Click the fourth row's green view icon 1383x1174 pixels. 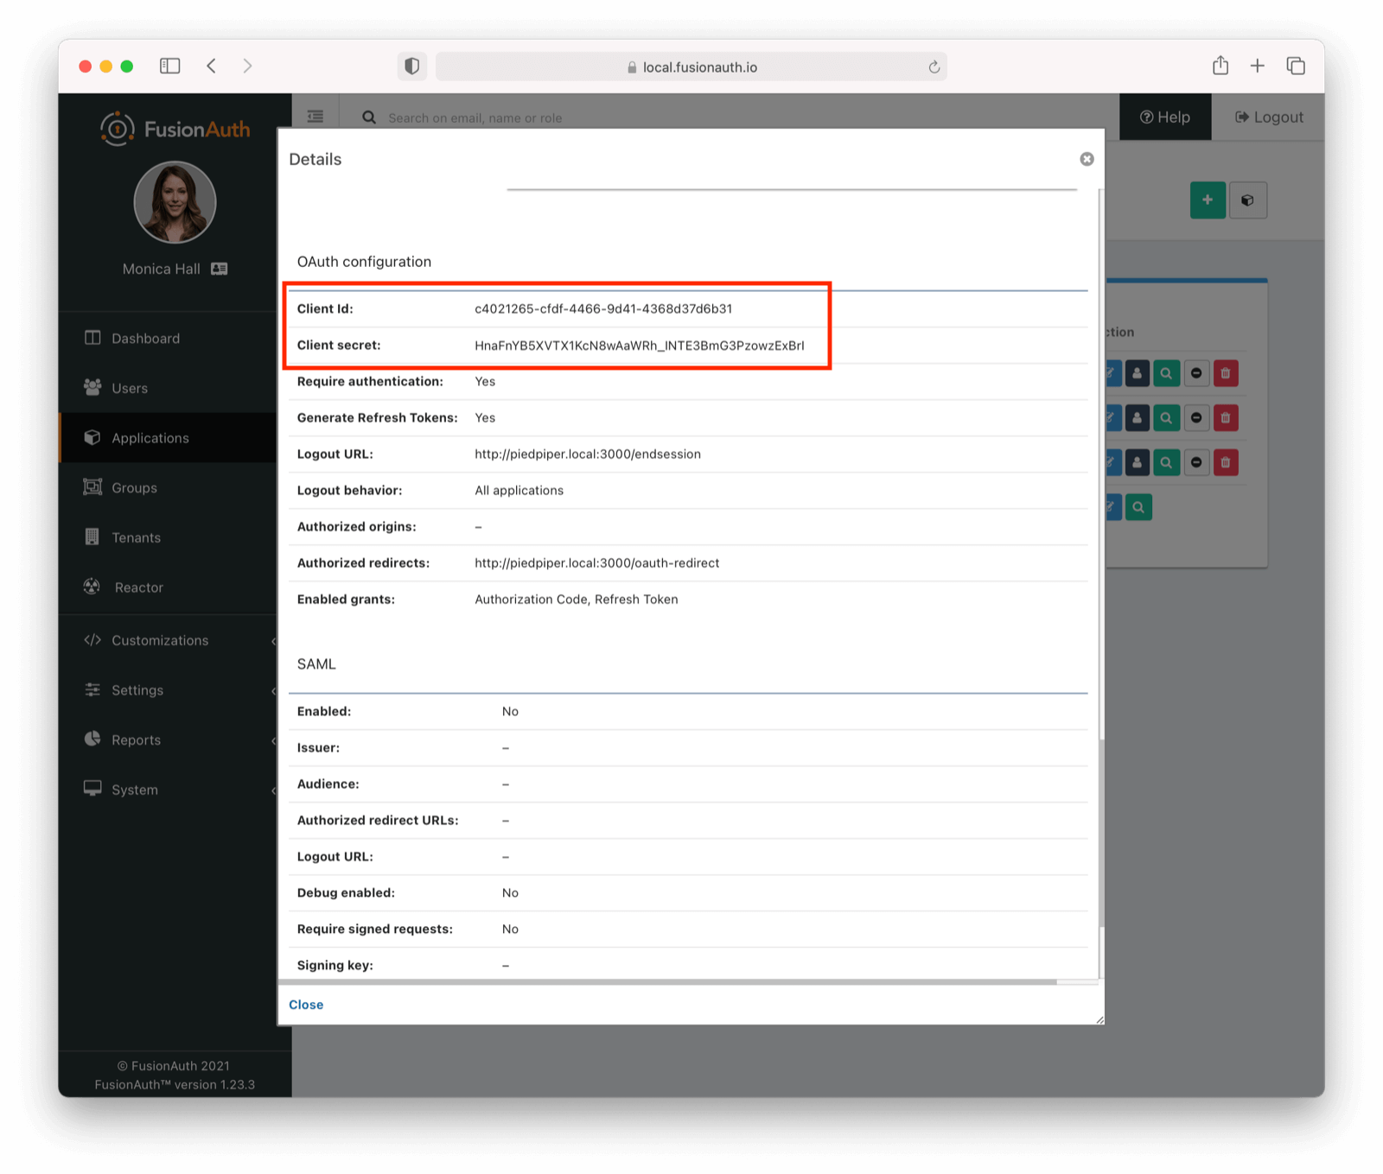pos(1138,507)
